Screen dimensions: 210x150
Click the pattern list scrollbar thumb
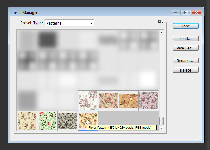(x=162, y=121)
